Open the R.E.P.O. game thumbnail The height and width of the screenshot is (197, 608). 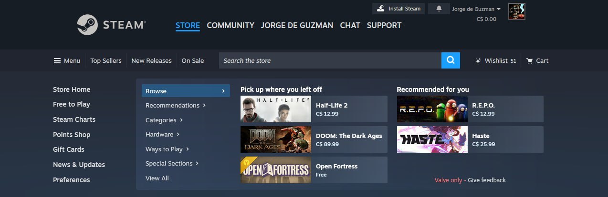432,109
